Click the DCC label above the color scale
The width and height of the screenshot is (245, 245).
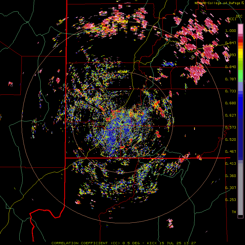tap(239, 16)
